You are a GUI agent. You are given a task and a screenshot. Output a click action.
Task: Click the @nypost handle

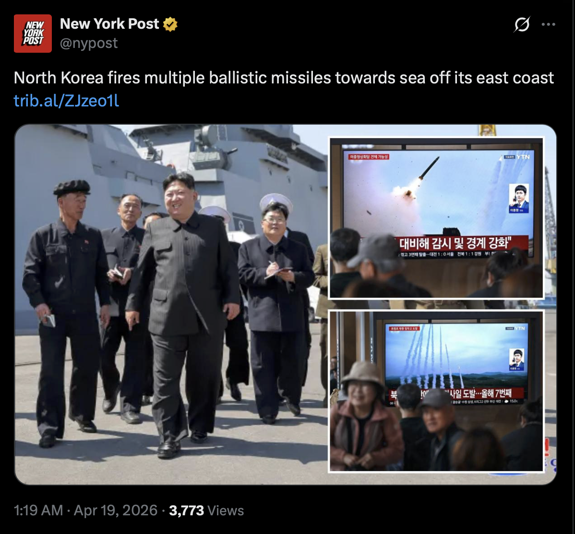(89, 43)
